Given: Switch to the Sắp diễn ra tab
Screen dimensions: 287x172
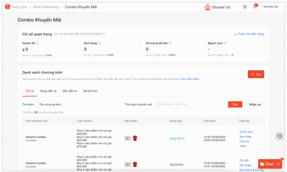Looking at the screenshot, I should point(70,91).
